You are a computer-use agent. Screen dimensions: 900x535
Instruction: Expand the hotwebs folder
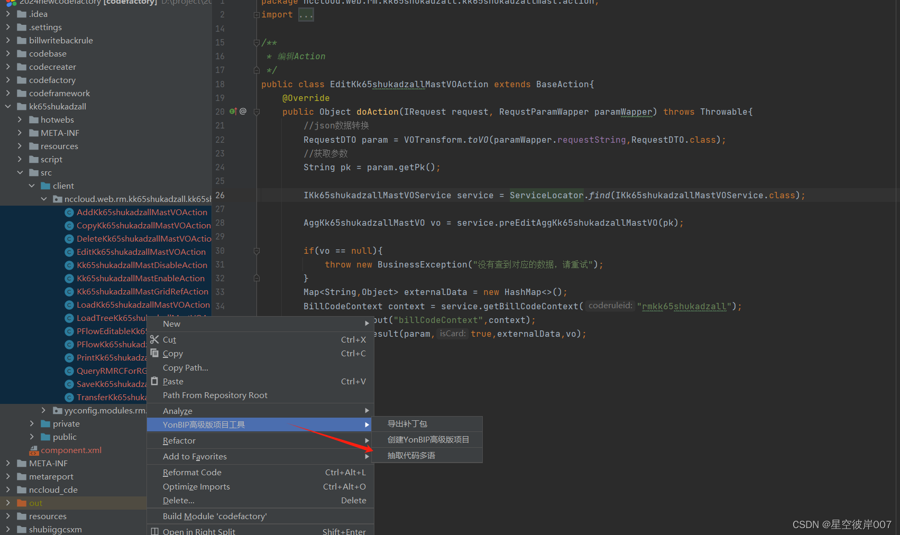pyautogui.click(x=20, y=119)
